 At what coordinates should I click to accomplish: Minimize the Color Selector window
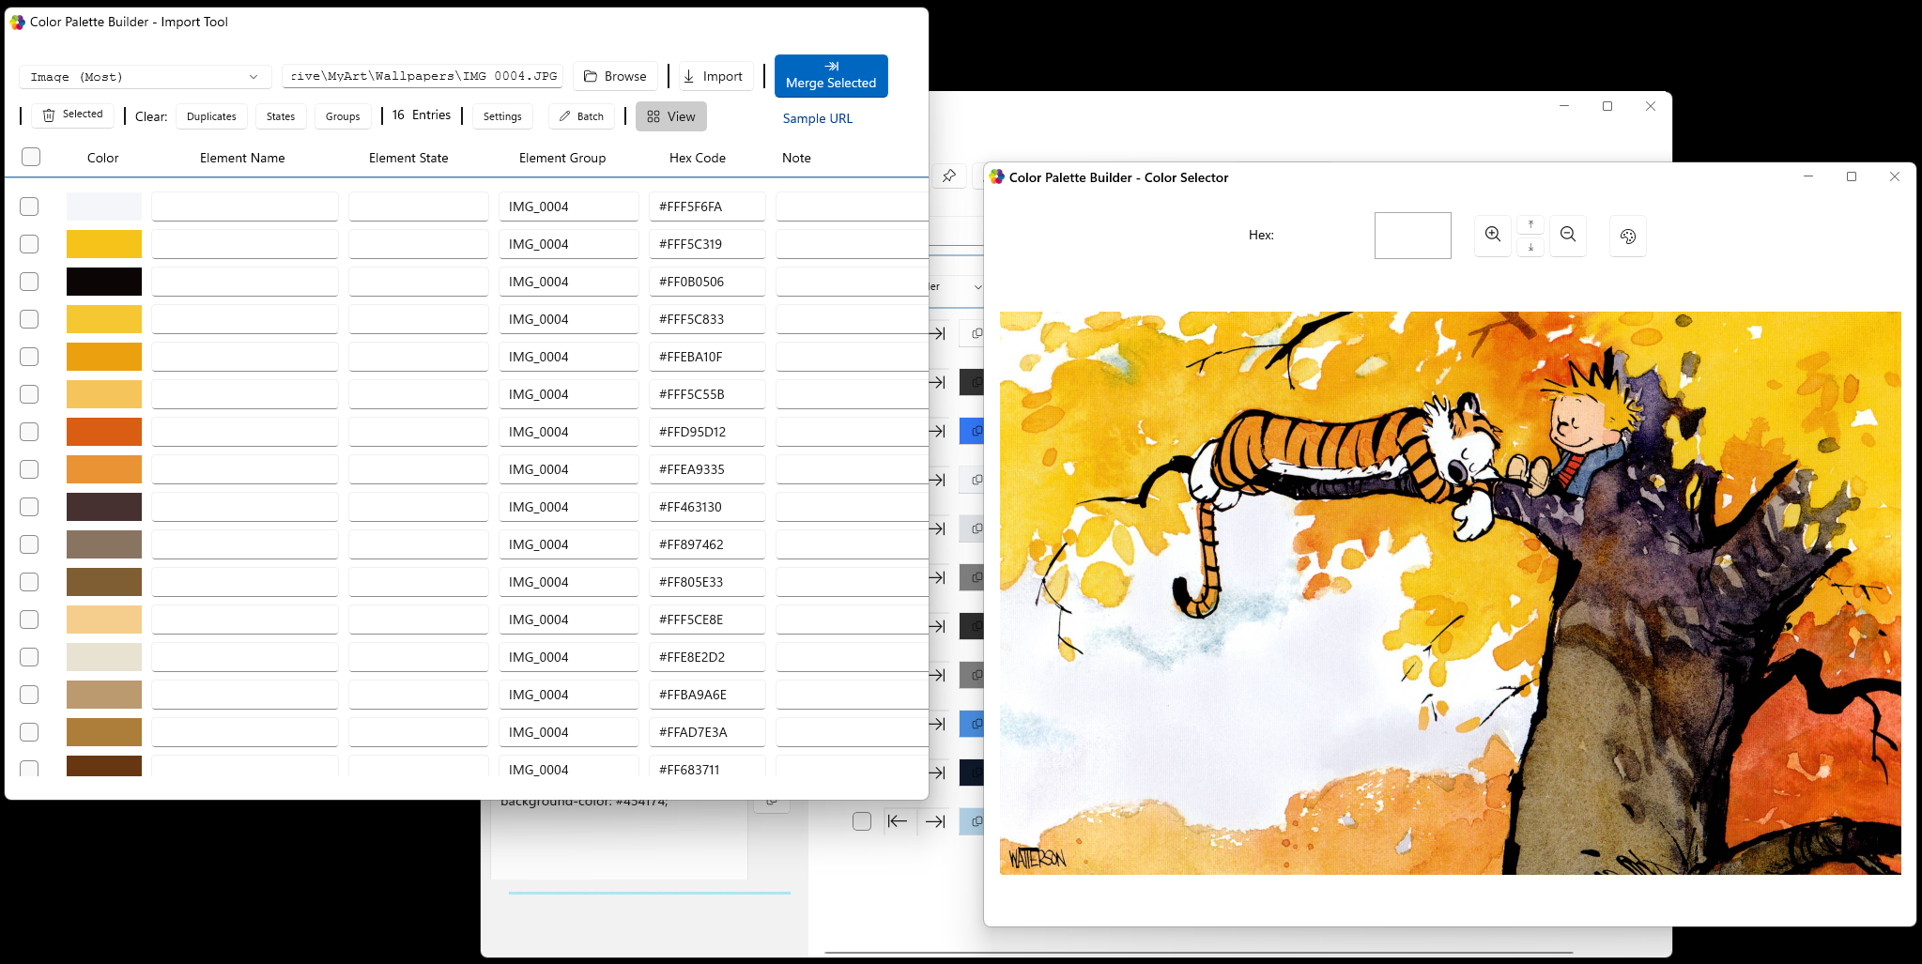click(x=1808, y=176)
